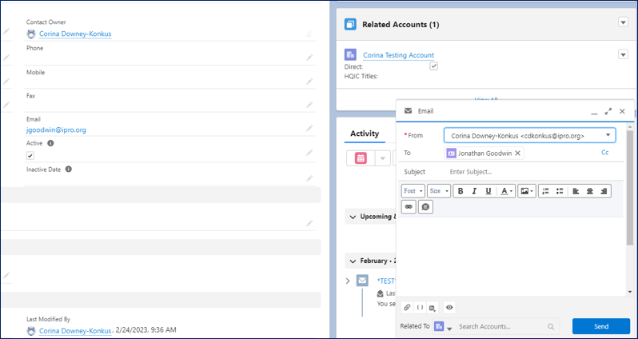Image resolution: width=638 pixels, height=339 pixels.
Task: Edit the Fax field with its pencil icon
Action: coord(309,105)
